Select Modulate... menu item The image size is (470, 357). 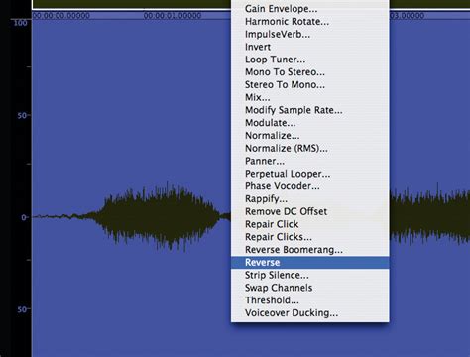tap(309, 123)
